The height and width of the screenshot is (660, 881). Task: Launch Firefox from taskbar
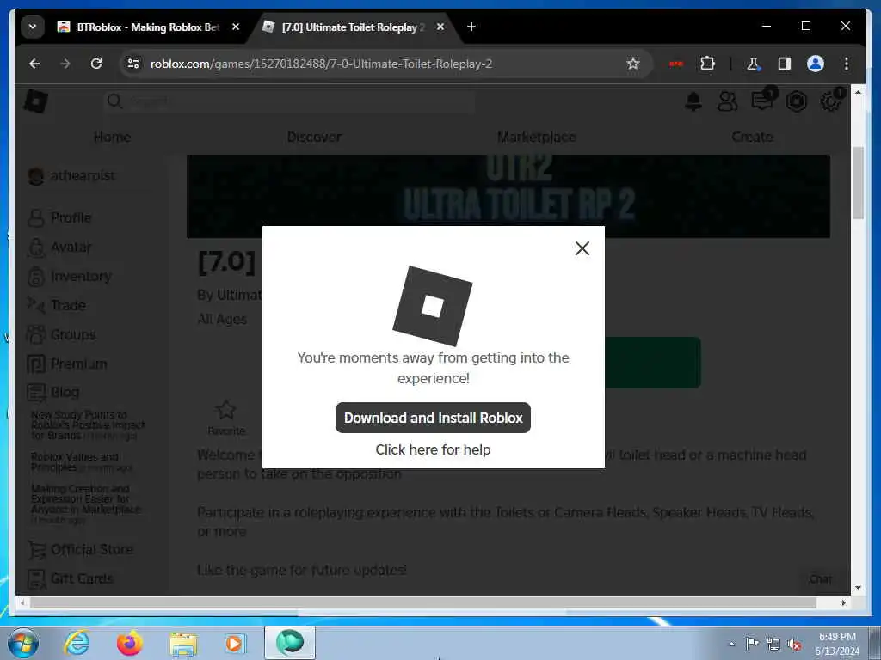coord(130,643)
